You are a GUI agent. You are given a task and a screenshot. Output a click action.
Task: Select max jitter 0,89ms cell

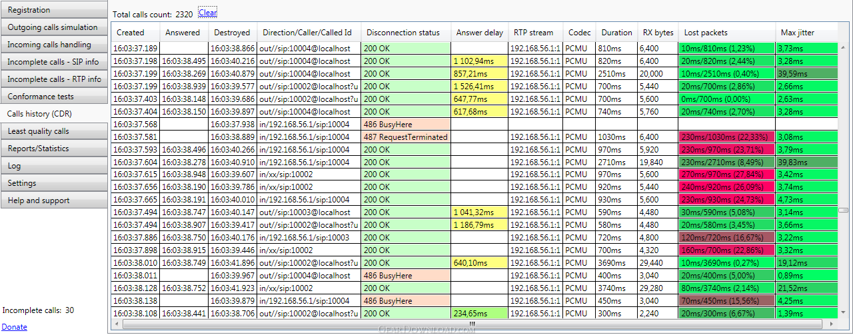[x=806, y=275]
